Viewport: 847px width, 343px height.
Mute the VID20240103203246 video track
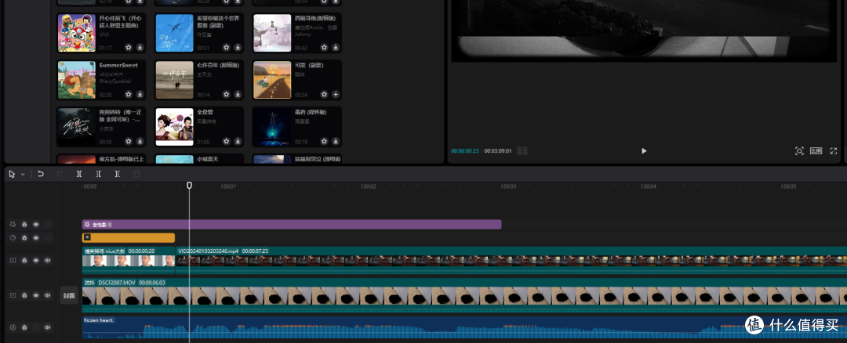pos(47,261)
